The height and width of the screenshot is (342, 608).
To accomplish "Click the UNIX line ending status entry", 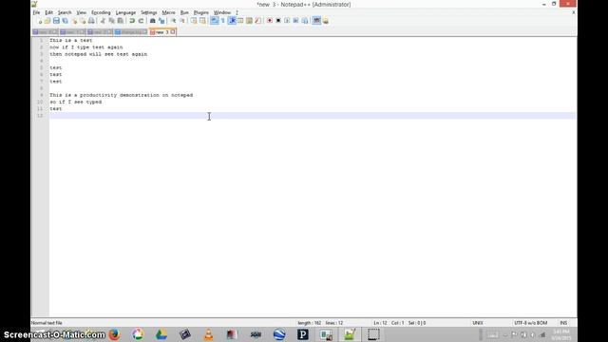I will tap(478, 323).
